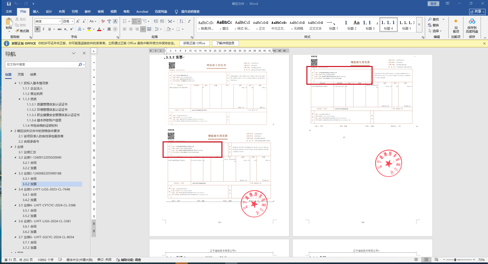Open the font size dropdown (四号)
The height and width of the screenshot is (264, 488).
tap(72, 21)
